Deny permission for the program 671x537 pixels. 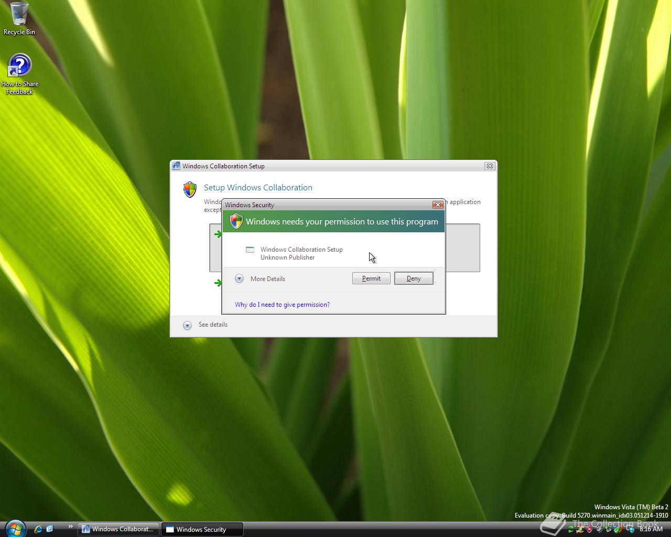click(414, 278)
